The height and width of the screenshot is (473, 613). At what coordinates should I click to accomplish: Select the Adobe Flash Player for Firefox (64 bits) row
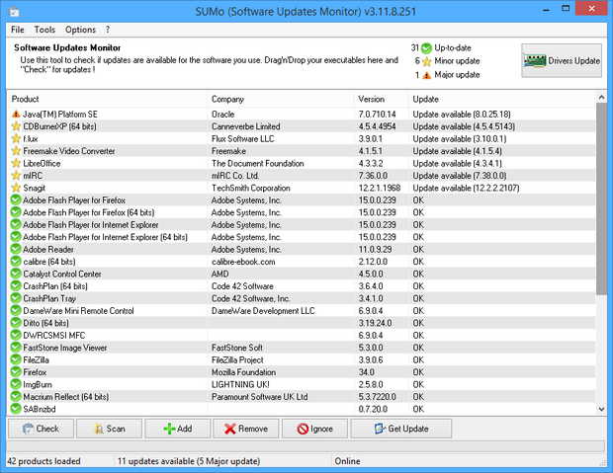point(302,212)
